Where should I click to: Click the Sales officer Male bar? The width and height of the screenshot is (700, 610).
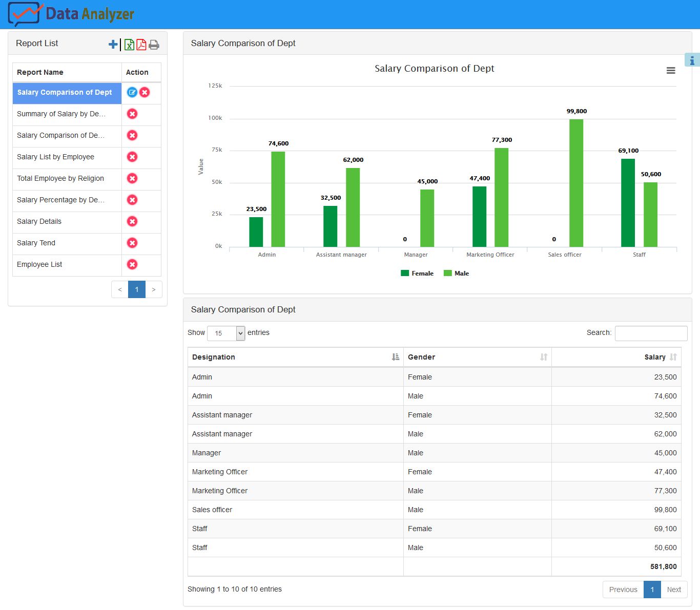point(576,183)
